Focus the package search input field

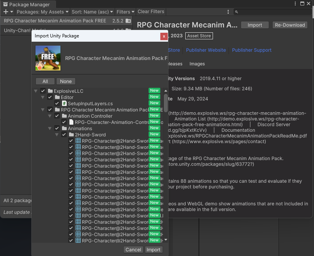273,12
